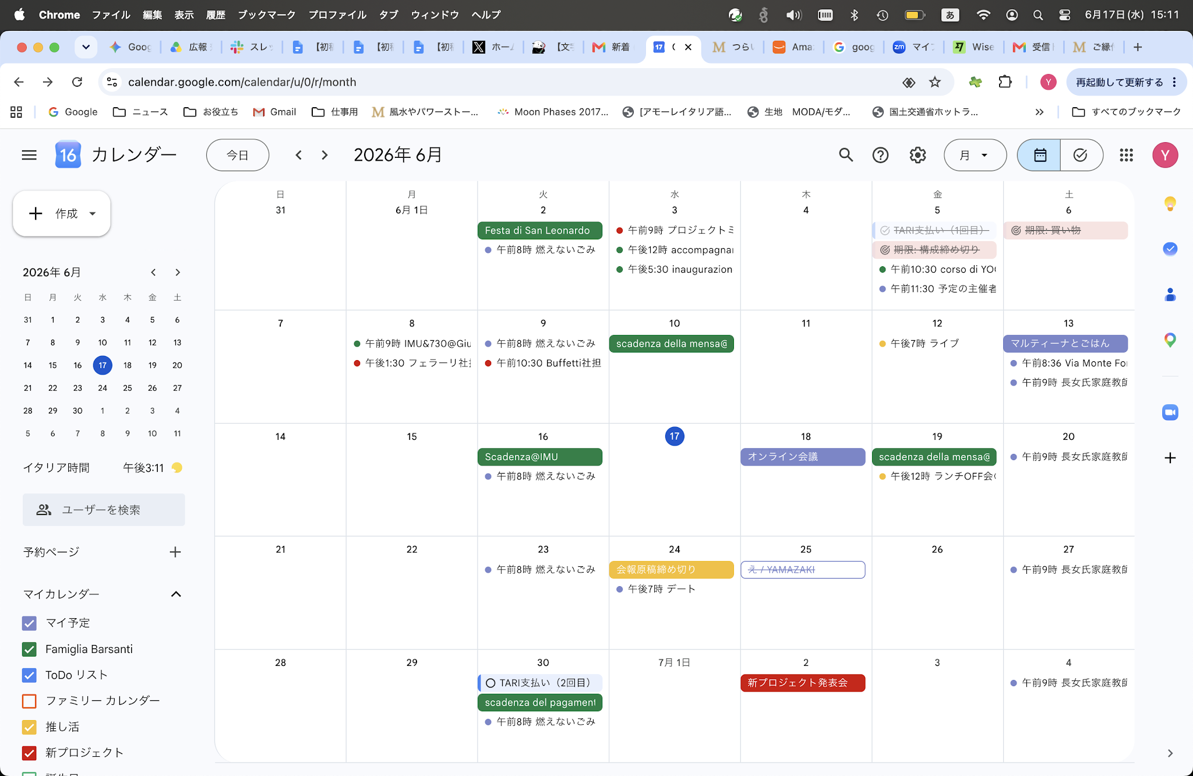Uncheck the 推し活 calendar checkbox
1193x776 pixels.
coord(29,727)
